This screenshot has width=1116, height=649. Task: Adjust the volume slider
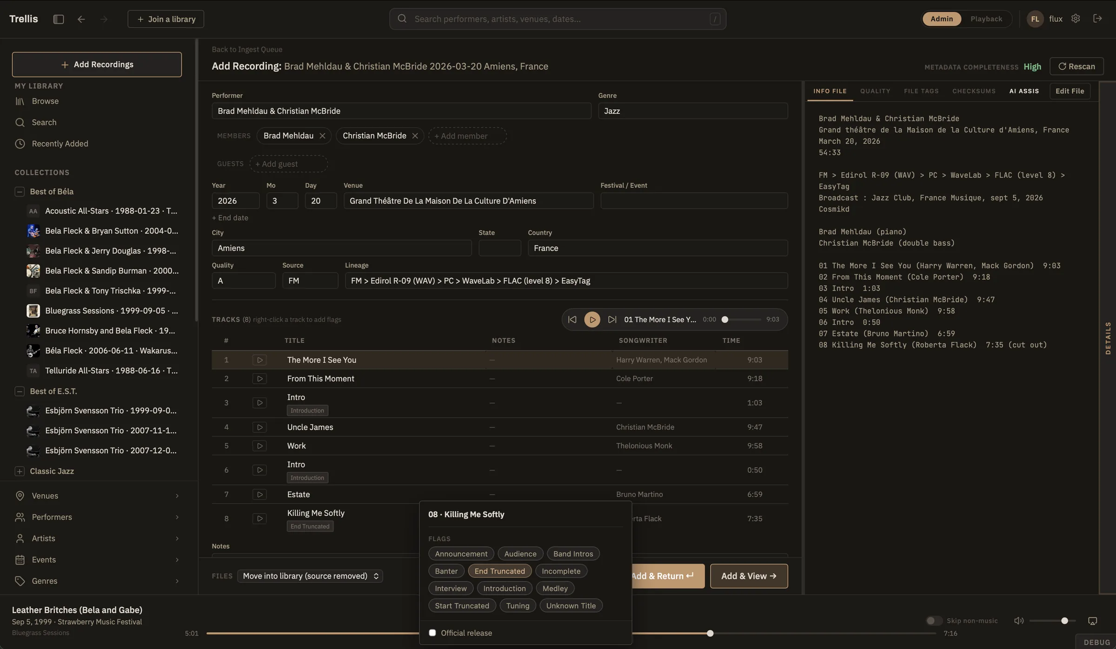pyautogui.click(x=1052, y=621)
